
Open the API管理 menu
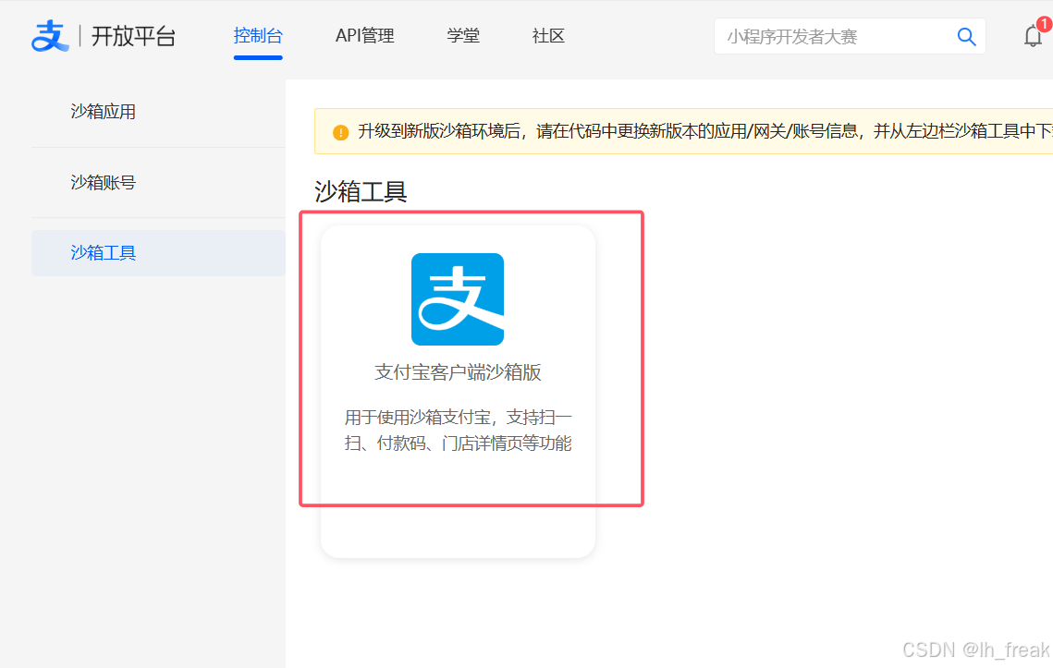[364, 36]
